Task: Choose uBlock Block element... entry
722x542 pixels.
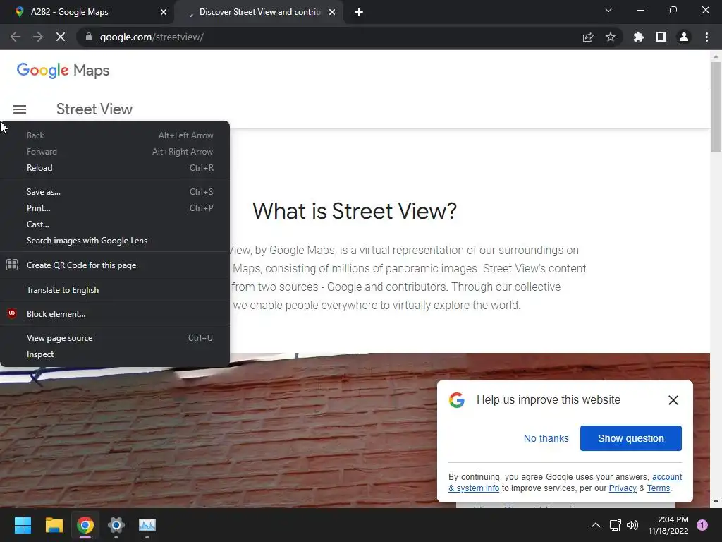Action: (115, 314)
